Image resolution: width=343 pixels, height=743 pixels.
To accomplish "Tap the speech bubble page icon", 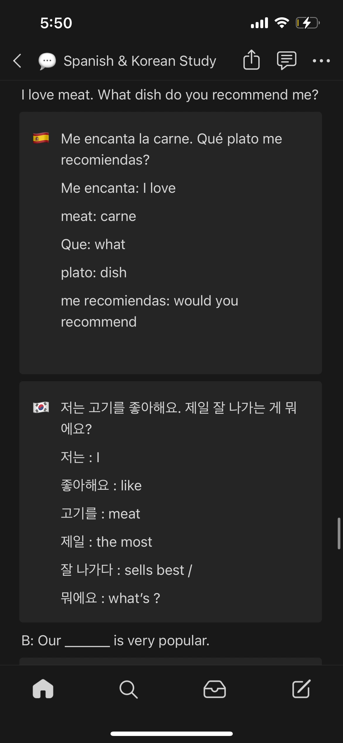I will tap(47, 61).
